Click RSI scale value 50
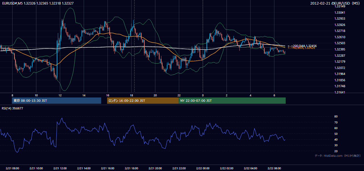 coord(336,134)
